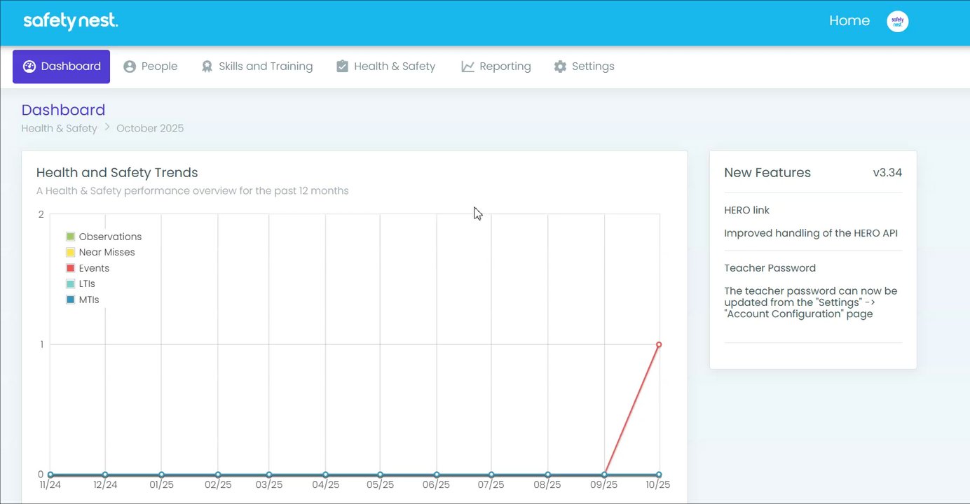Click the Settings gear icon
This screenshot has width=970, height=504.
click(x=560, y=66)
